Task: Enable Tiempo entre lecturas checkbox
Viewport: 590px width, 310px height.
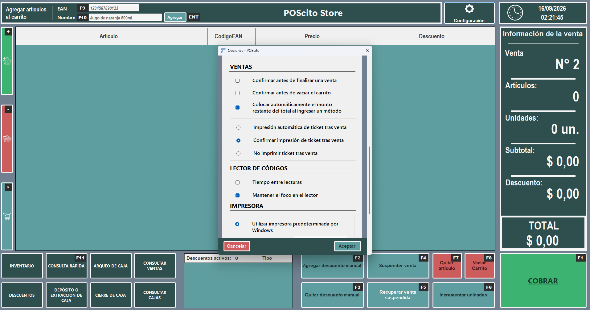Action: point(237,183)
